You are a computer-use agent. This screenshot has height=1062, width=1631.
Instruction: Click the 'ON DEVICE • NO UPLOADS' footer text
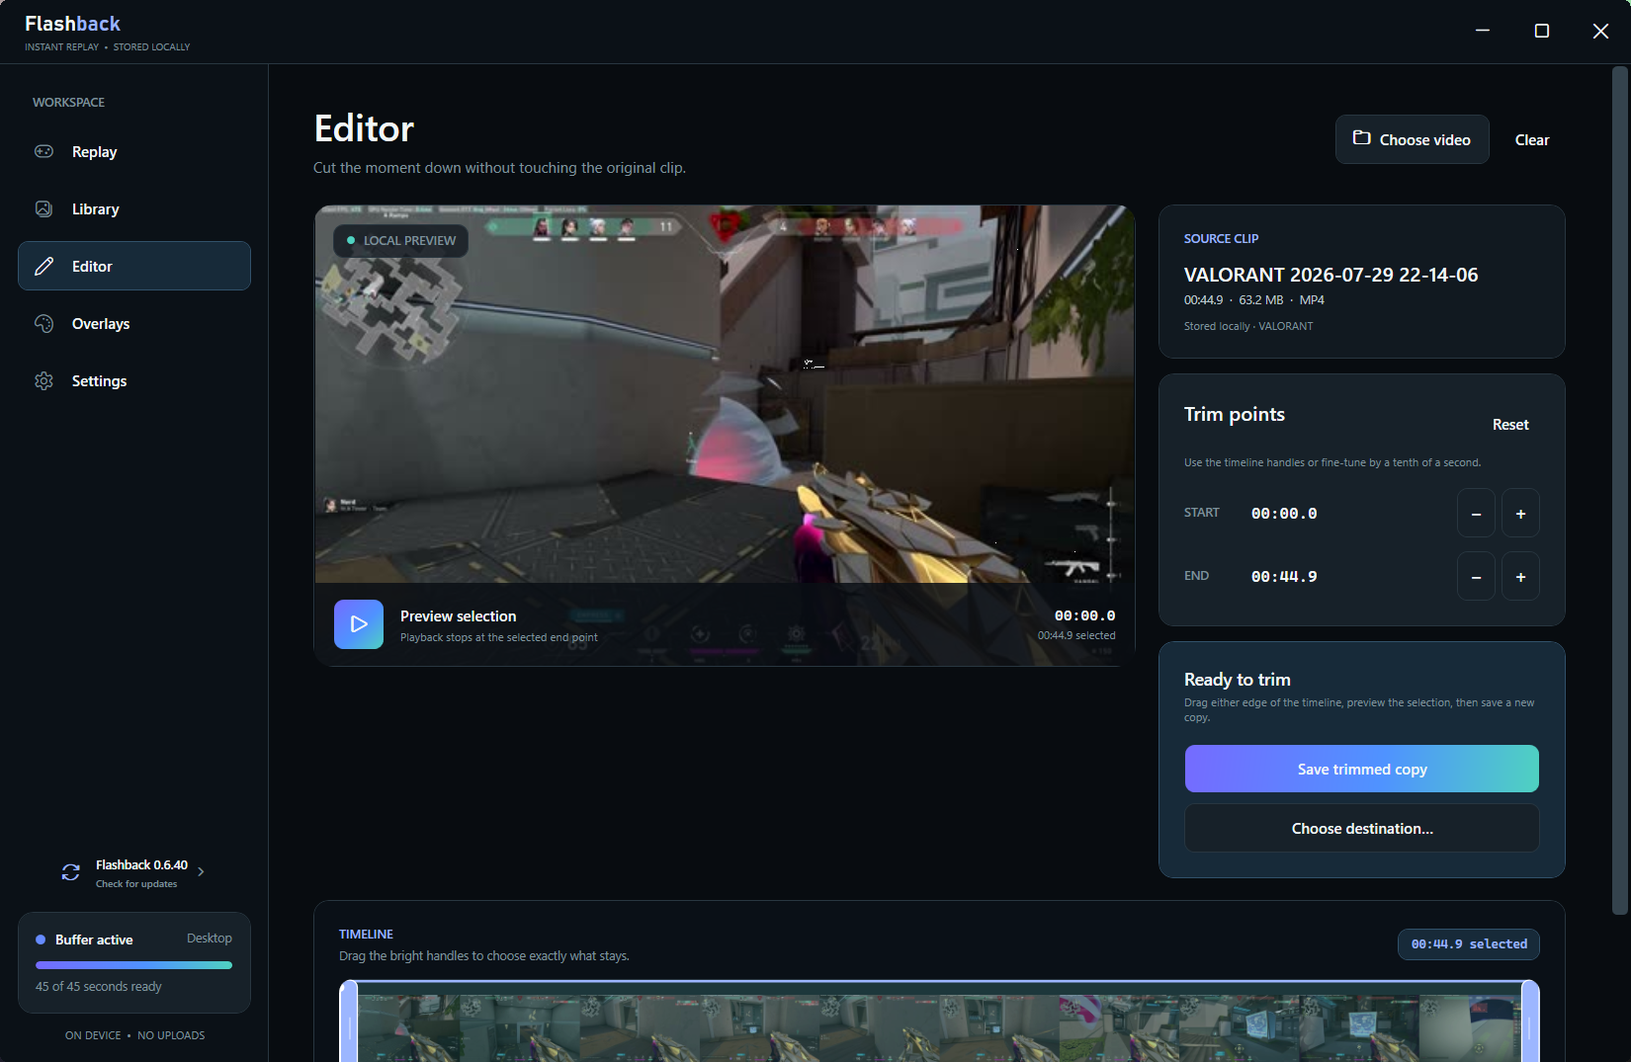(134, 1035)
